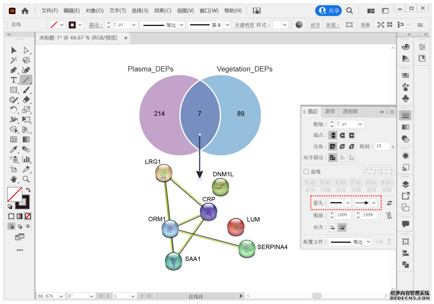This screenshot has height=304, width=434.
Task: Choose round join corner option
Action: pyautogui.click(x=342, y=146)
